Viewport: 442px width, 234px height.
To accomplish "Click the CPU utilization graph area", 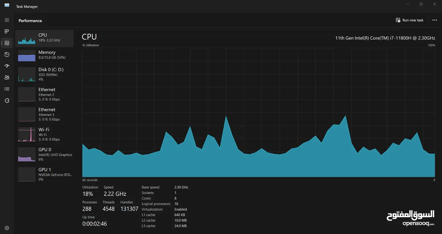I will coord(259,112).
